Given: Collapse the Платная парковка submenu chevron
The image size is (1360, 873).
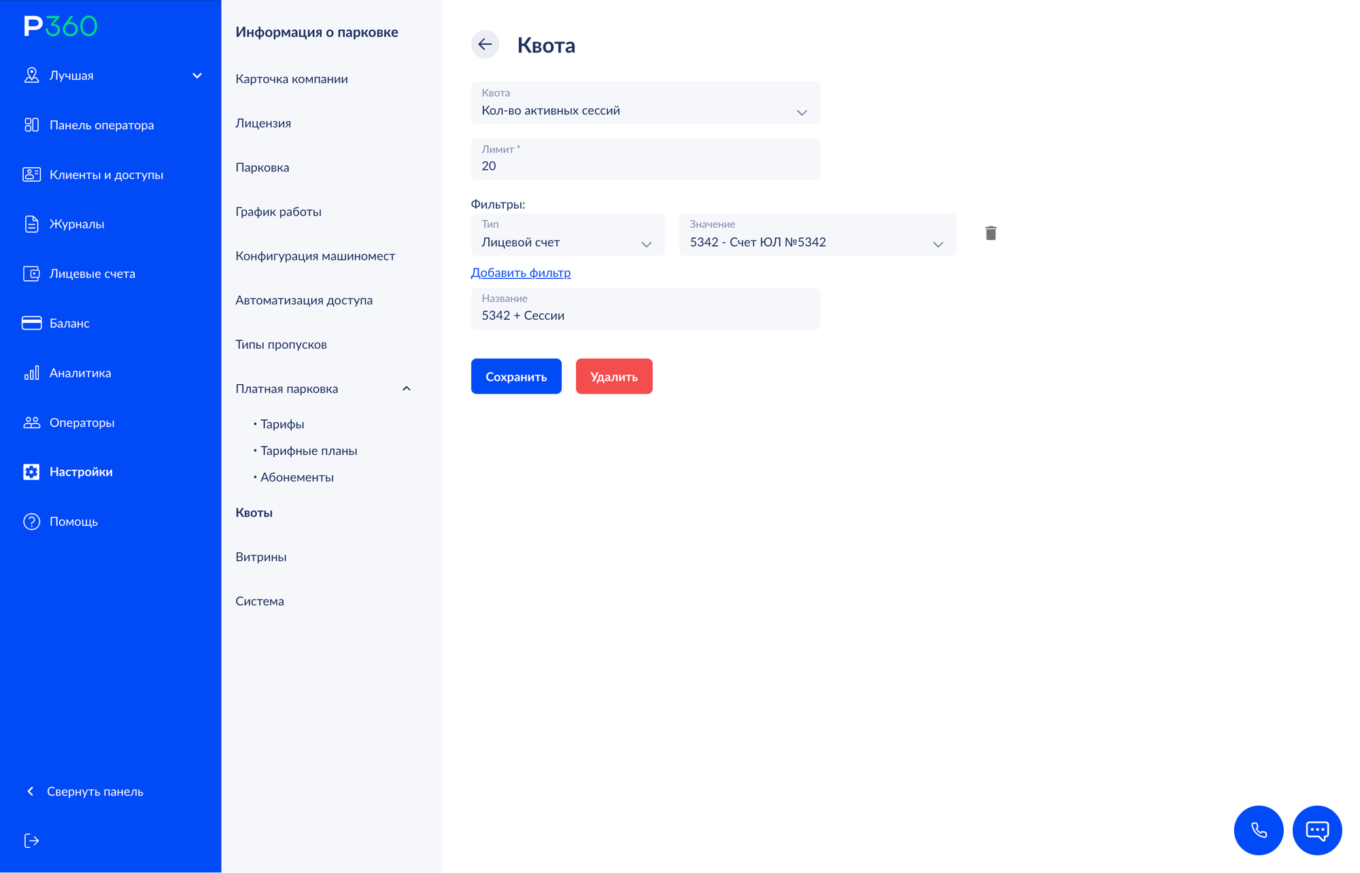Looking at the screenshot, I should click(x=407, y=389).
